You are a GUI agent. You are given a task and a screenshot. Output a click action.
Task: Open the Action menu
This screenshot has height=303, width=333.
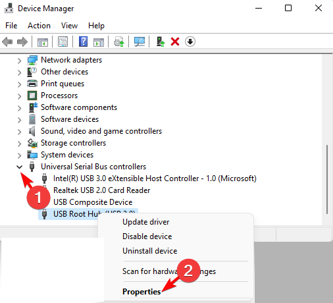39,26
